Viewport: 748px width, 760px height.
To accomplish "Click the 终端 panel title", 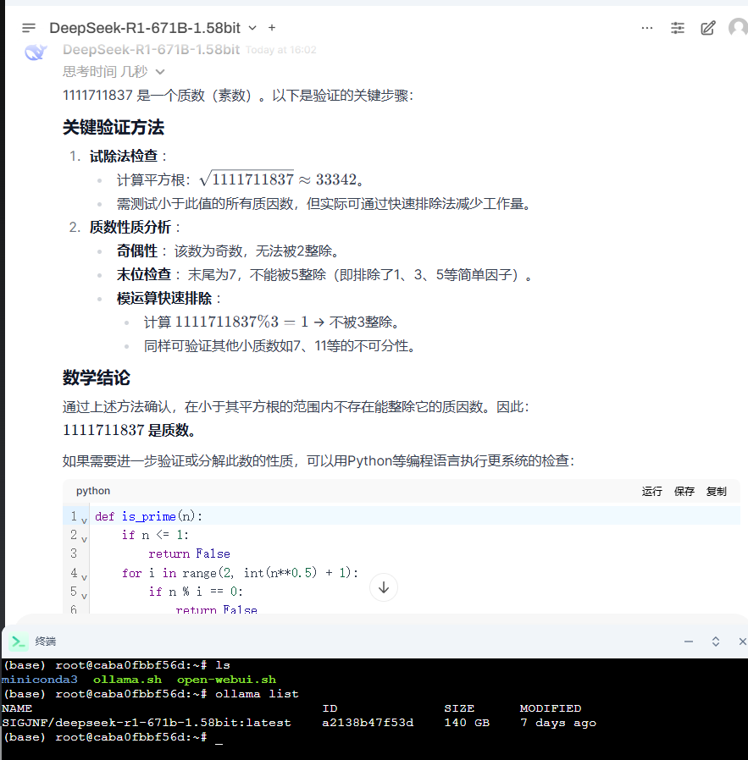I will pyautogui.click(x=46, y=642).
